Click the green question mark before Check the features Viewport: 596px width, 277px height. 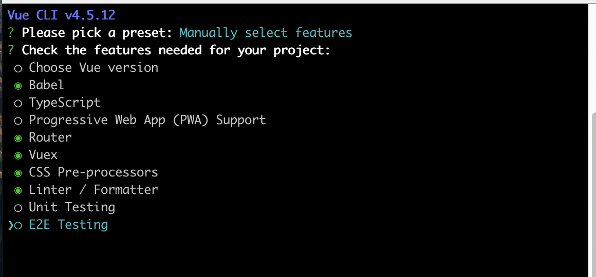tap(11, 50)
